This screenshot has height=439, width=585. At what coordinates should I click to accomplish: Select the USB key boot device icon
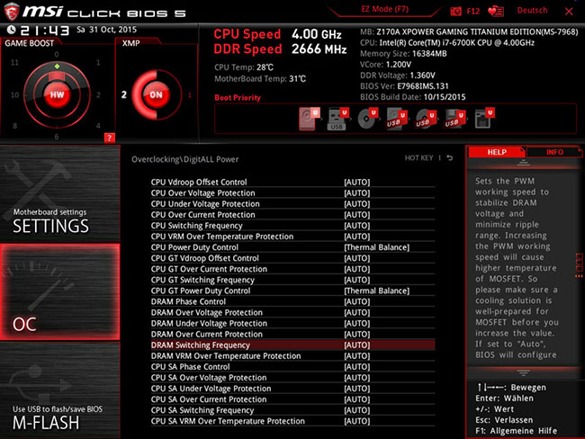[338, 119]
